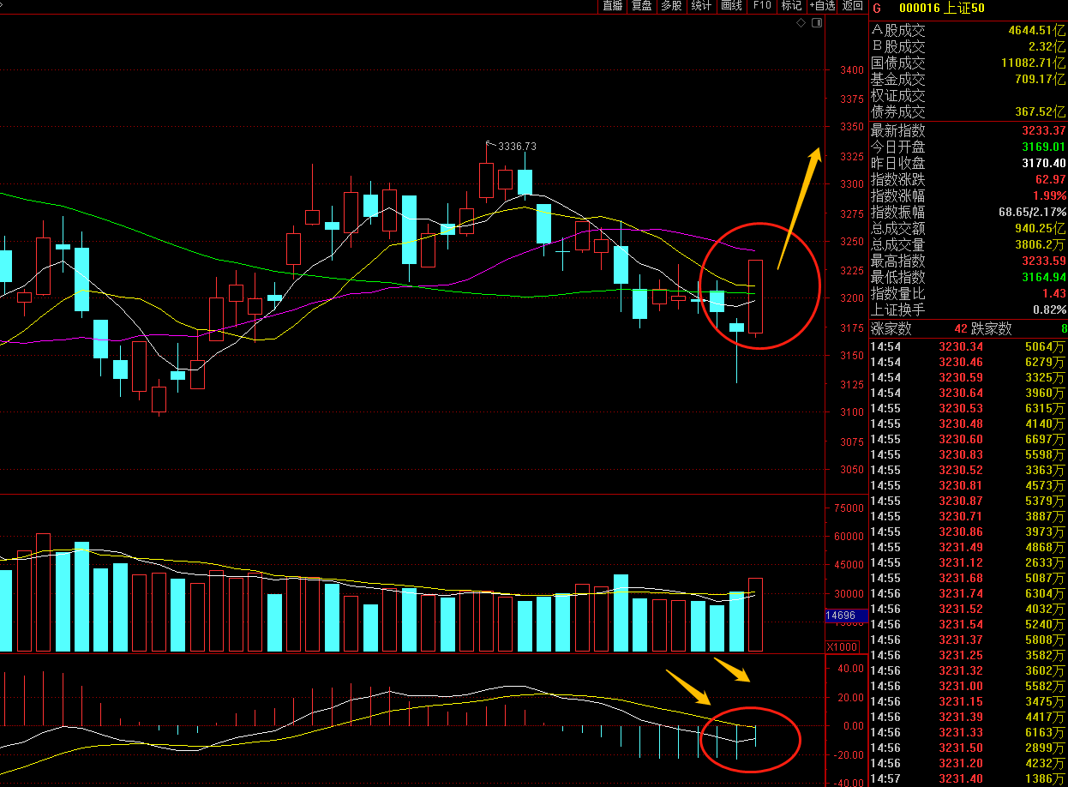Open the 统计 statistics tool
The width and height of the screenshot is (1068, 787).
pyautogui.click(x=701, y=6)
